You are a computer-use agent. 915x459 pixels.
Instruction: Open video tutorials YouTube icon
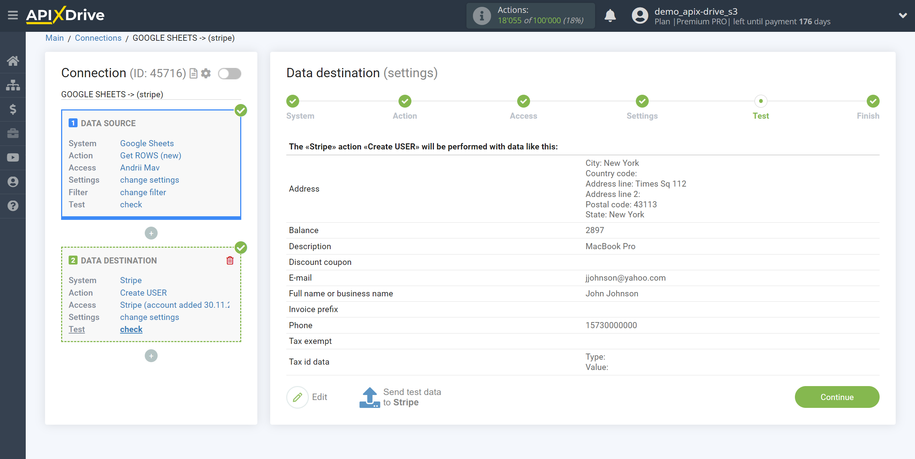[x=13, y=158]
